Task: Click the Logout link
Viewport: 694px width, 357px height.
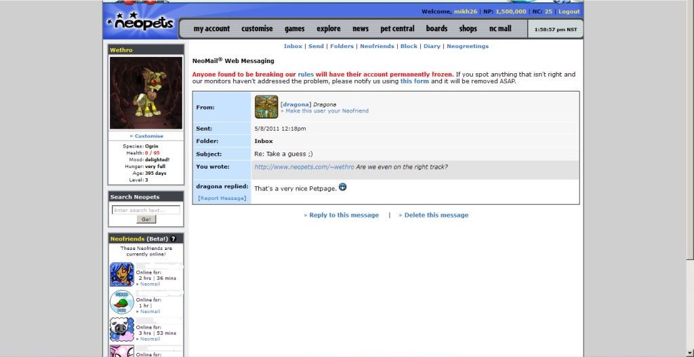Action: click(569, 12)
